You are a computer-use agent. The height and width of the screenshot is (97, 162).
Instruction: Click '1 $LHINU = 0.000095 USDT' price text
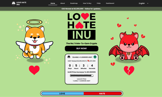82,57
